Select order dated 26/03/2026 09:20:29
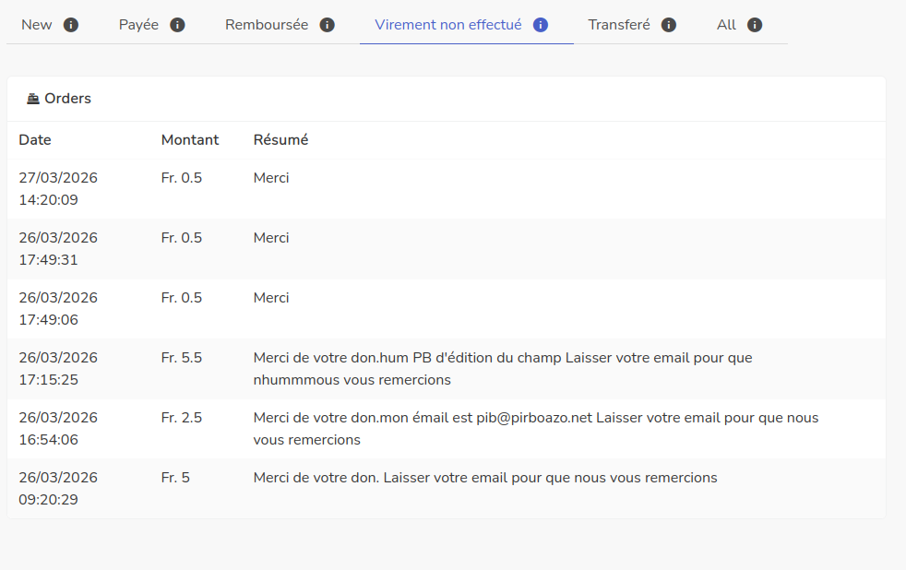Image resolution: width=906 pixels, height=570 pixels. [58, 489]
